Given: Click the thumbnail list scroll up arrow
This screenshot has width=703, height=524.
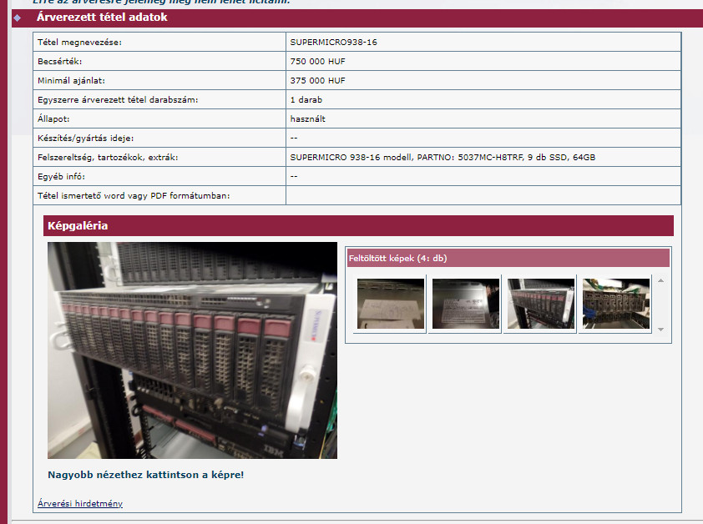Looking at the screenshot, I should (x=661, y=280).
